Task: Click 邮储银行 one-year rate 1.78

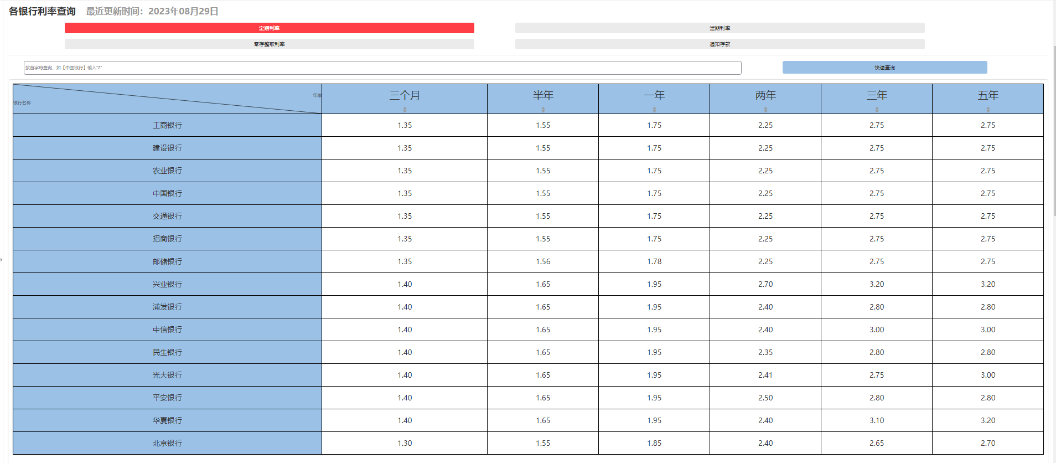Action: (654, 261)
